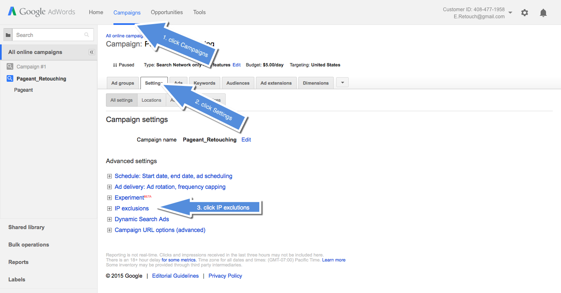Expand the Ad delivery section plus box

[109, 187]
